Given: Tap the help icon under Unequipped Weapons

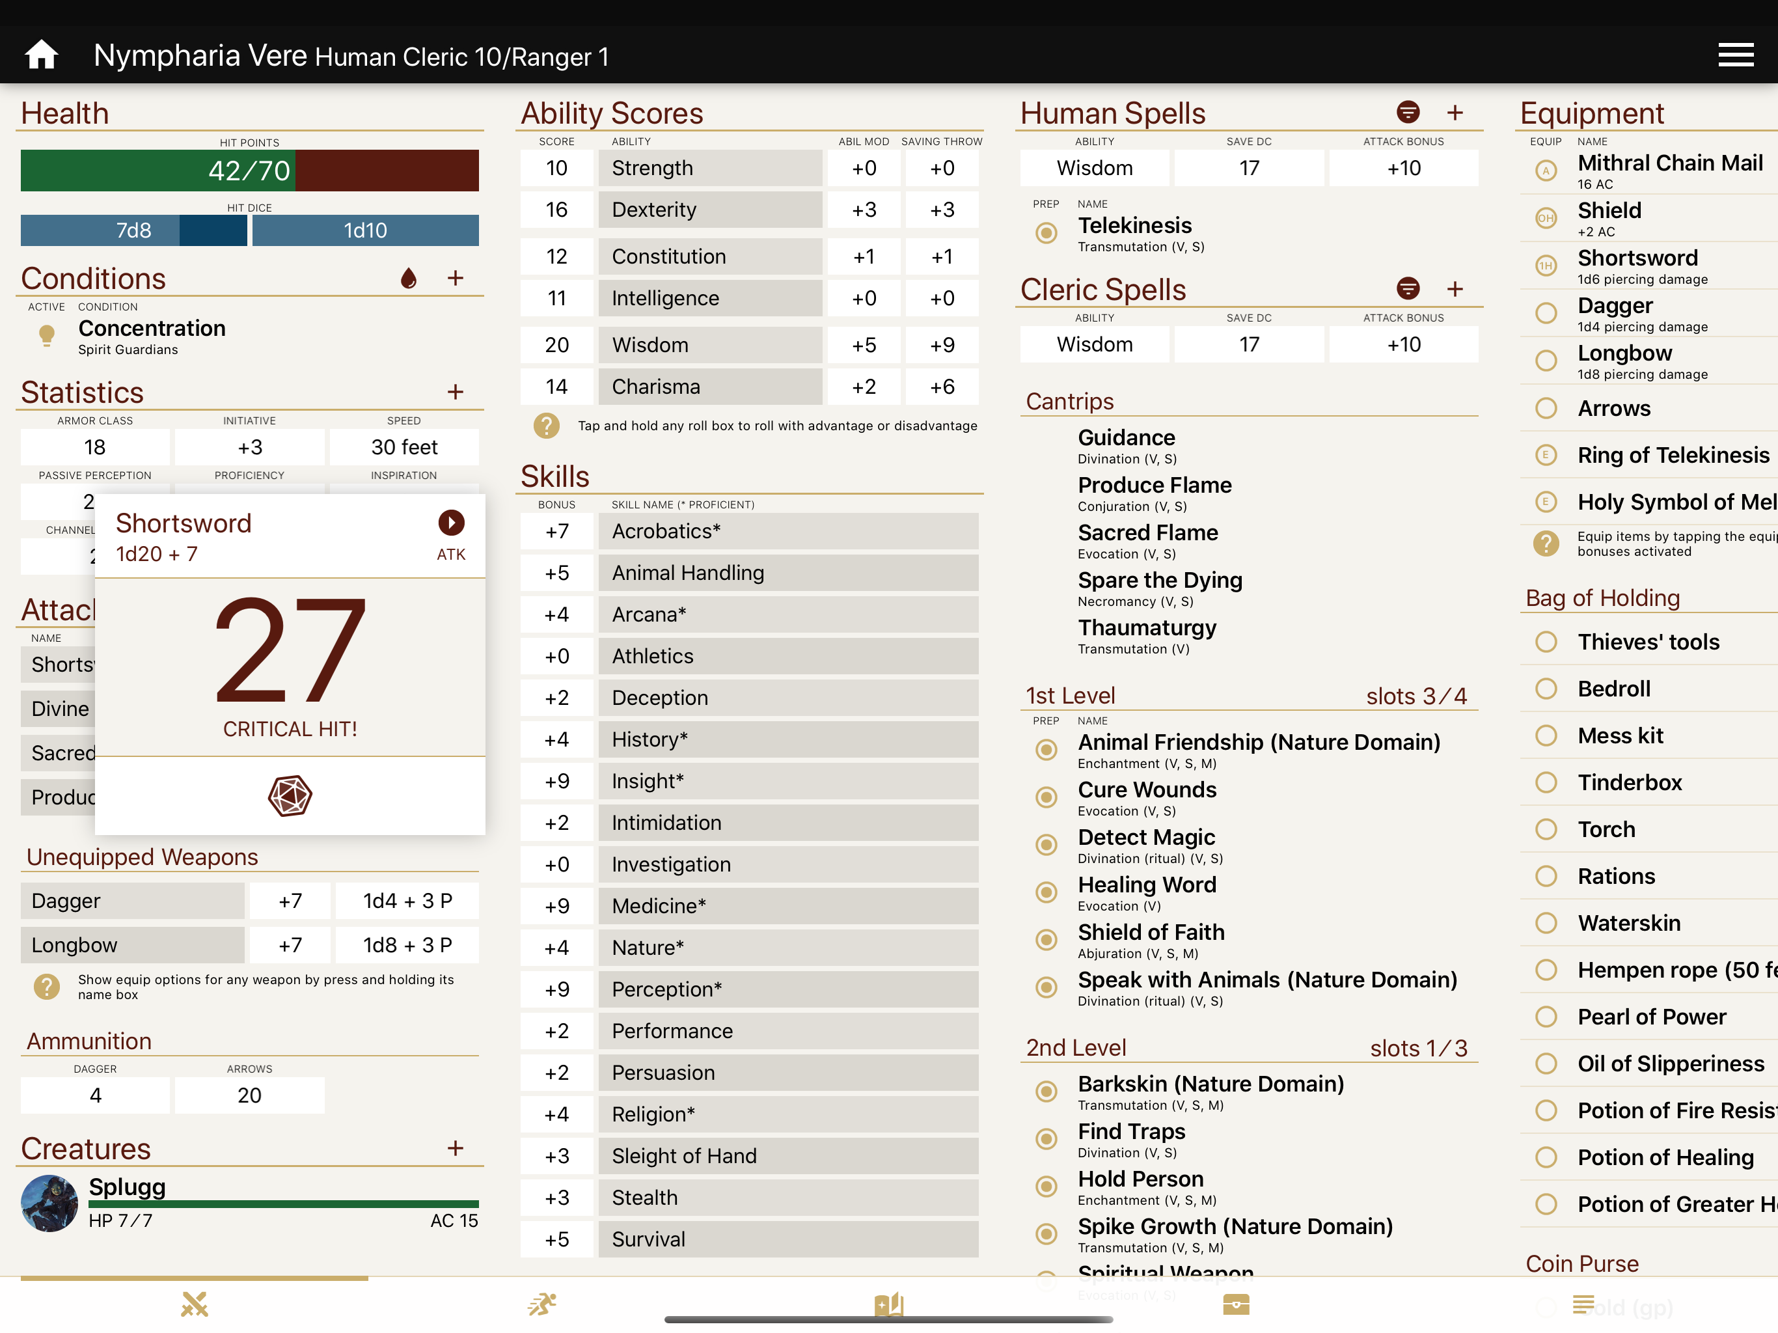Looking at the screenshot, I should (47, 987).
